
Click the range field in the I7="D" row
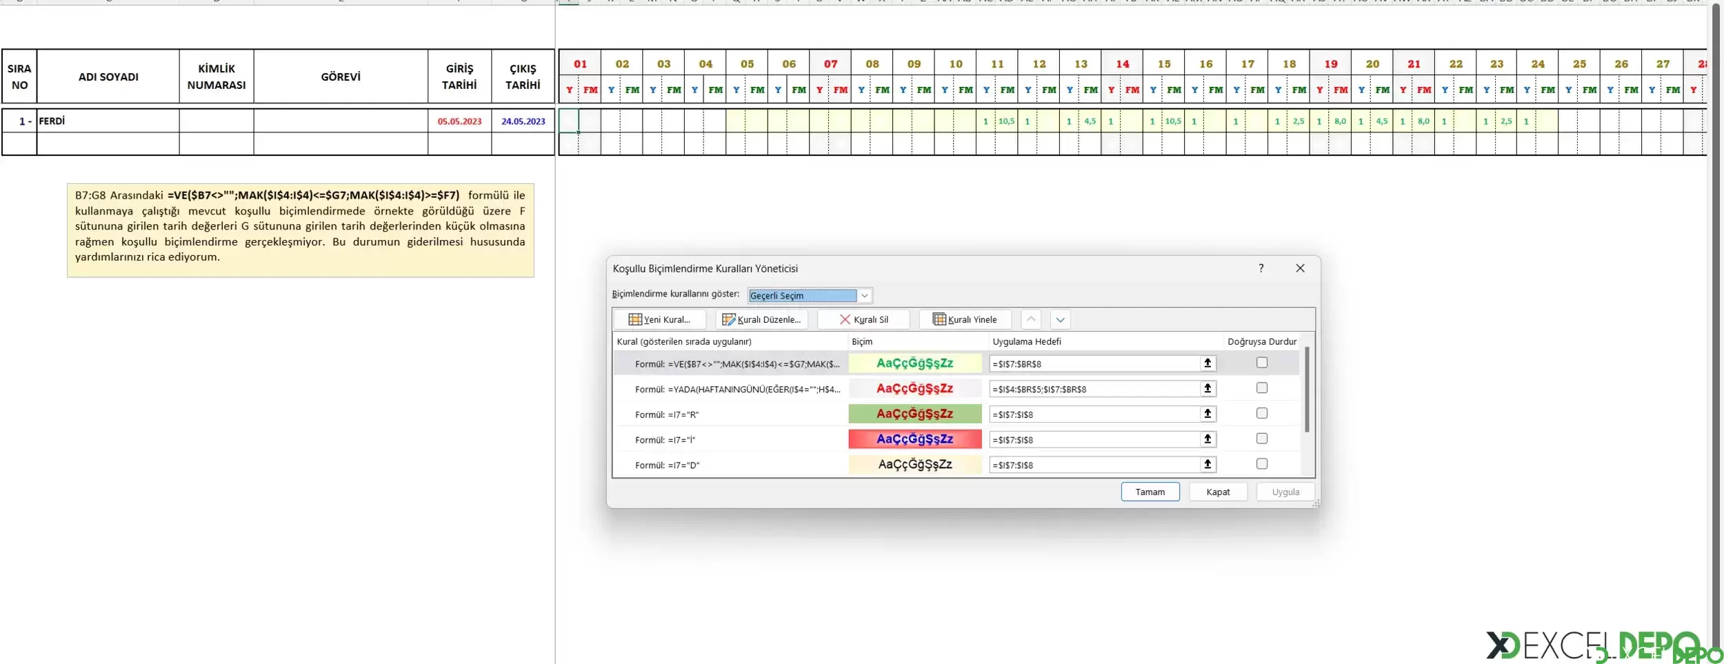1094,465
